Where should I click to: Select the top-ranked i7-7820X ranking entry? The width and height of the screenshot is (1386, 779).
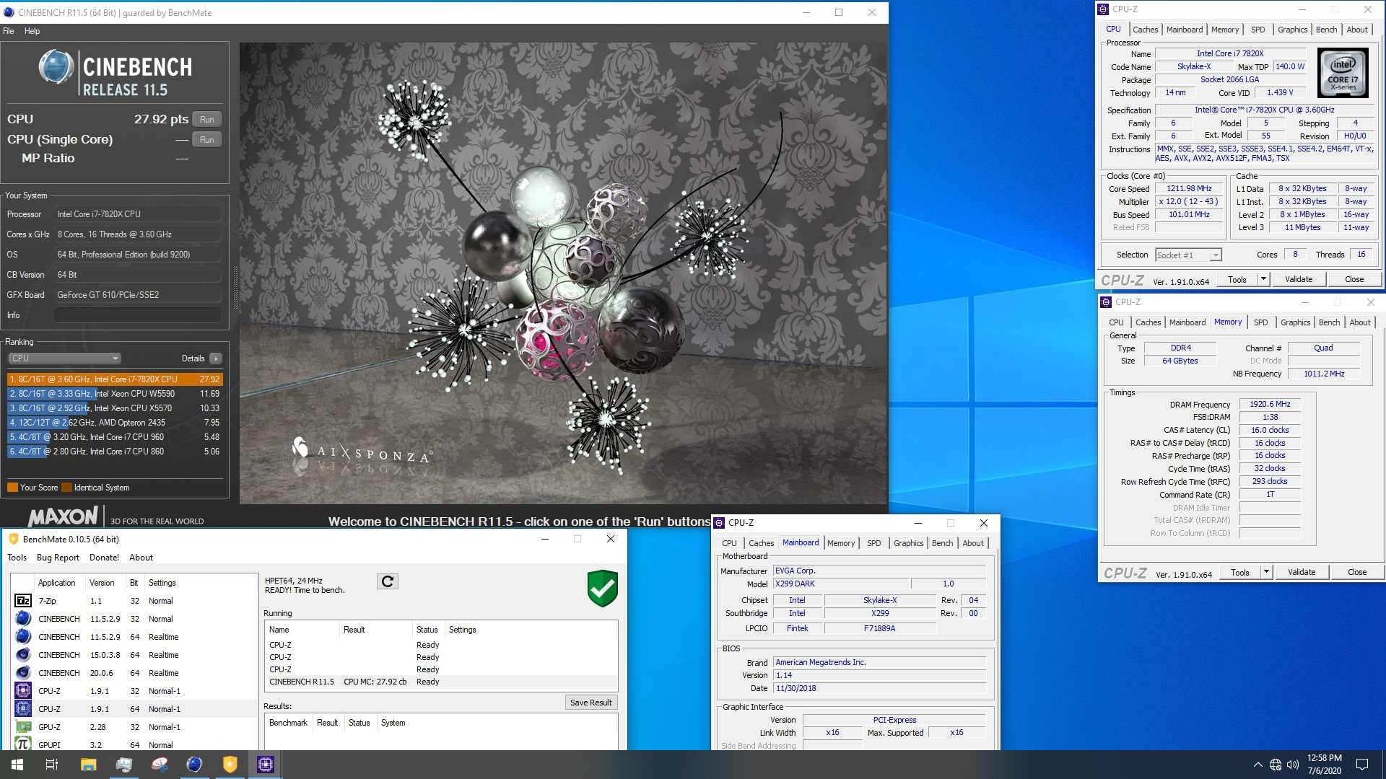(x=115, y=379)
